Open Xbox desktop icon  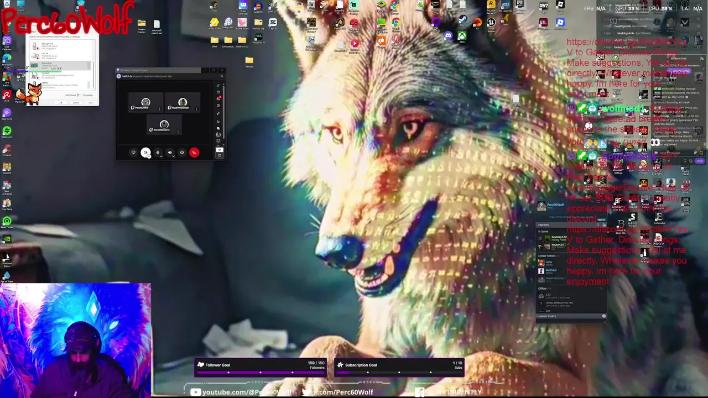click(x=462, y=36)
